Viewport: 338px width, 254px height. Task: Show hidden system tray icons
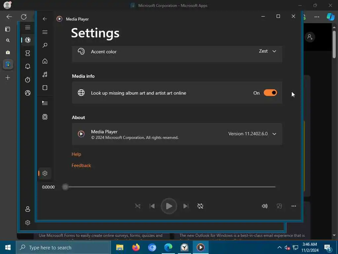coord(279,247)
